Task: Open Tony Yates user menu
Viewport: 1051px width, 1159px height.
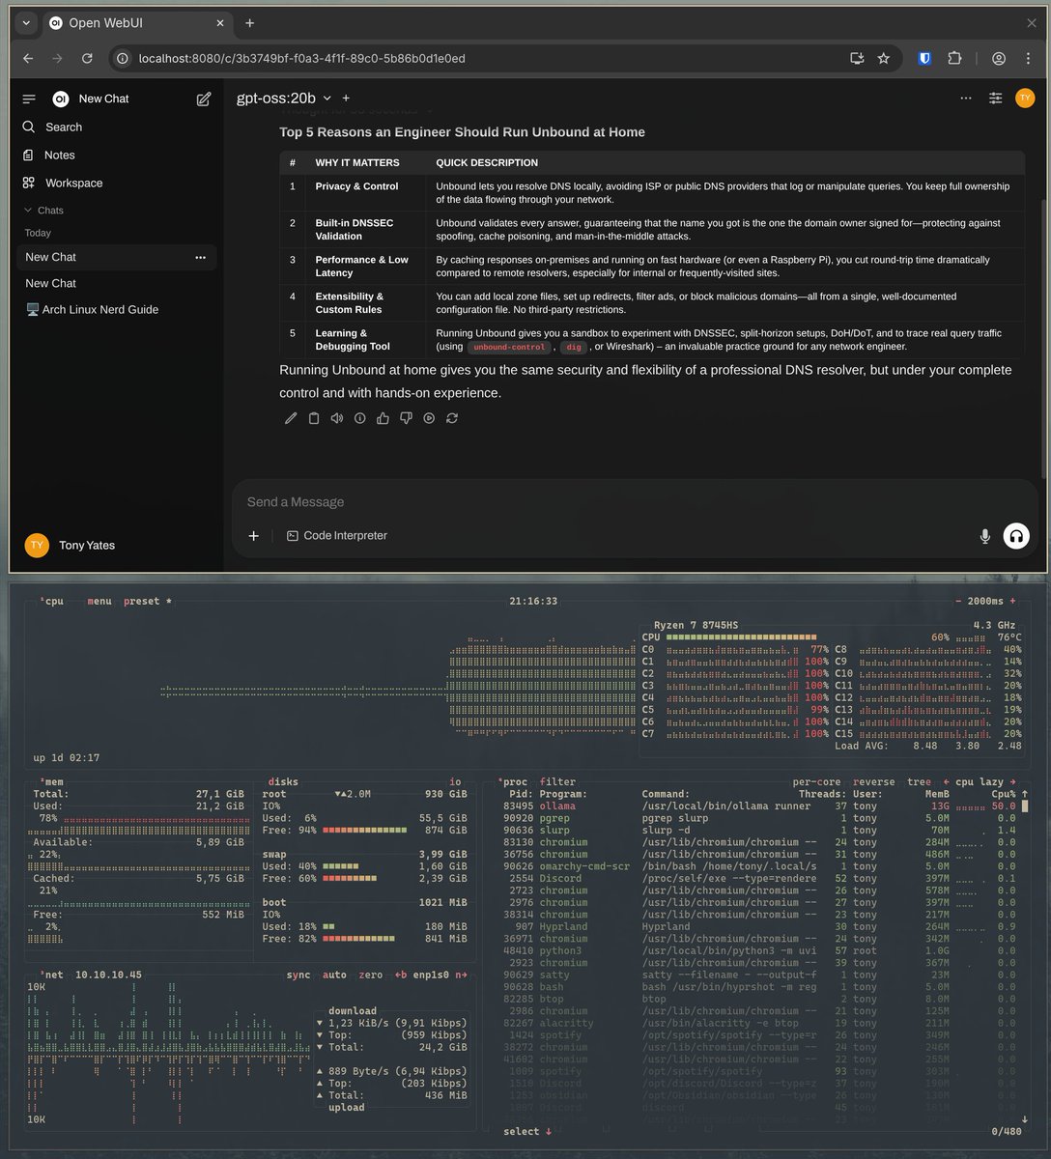Action: click(x=70, y=546)
